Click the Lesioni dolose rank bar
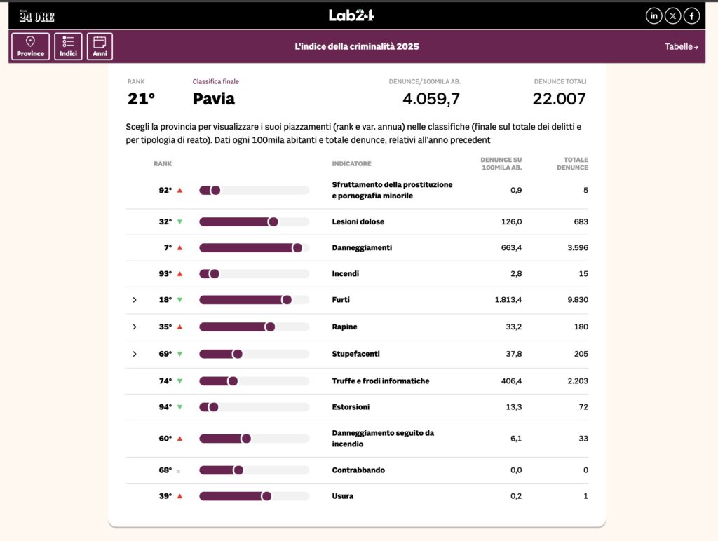 (x=238, y=222)
